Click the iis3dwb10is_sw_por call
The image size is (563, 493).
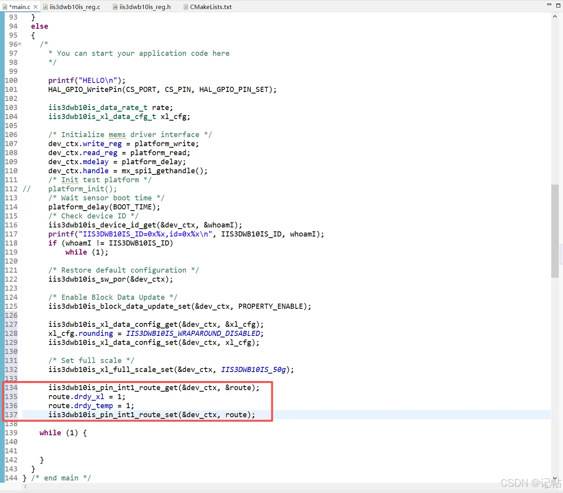(110, 279)
